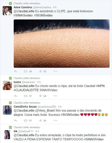
Task: Favorite Aline Carolina's tweet with 53 stars
Action: point(40,71)
